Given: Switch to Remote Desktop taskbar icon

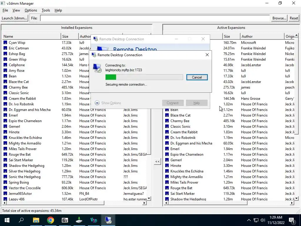Looking at the screenshot, I should (108, 220).
